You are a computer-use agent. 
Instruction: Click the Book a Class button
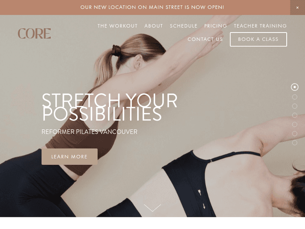258,39
